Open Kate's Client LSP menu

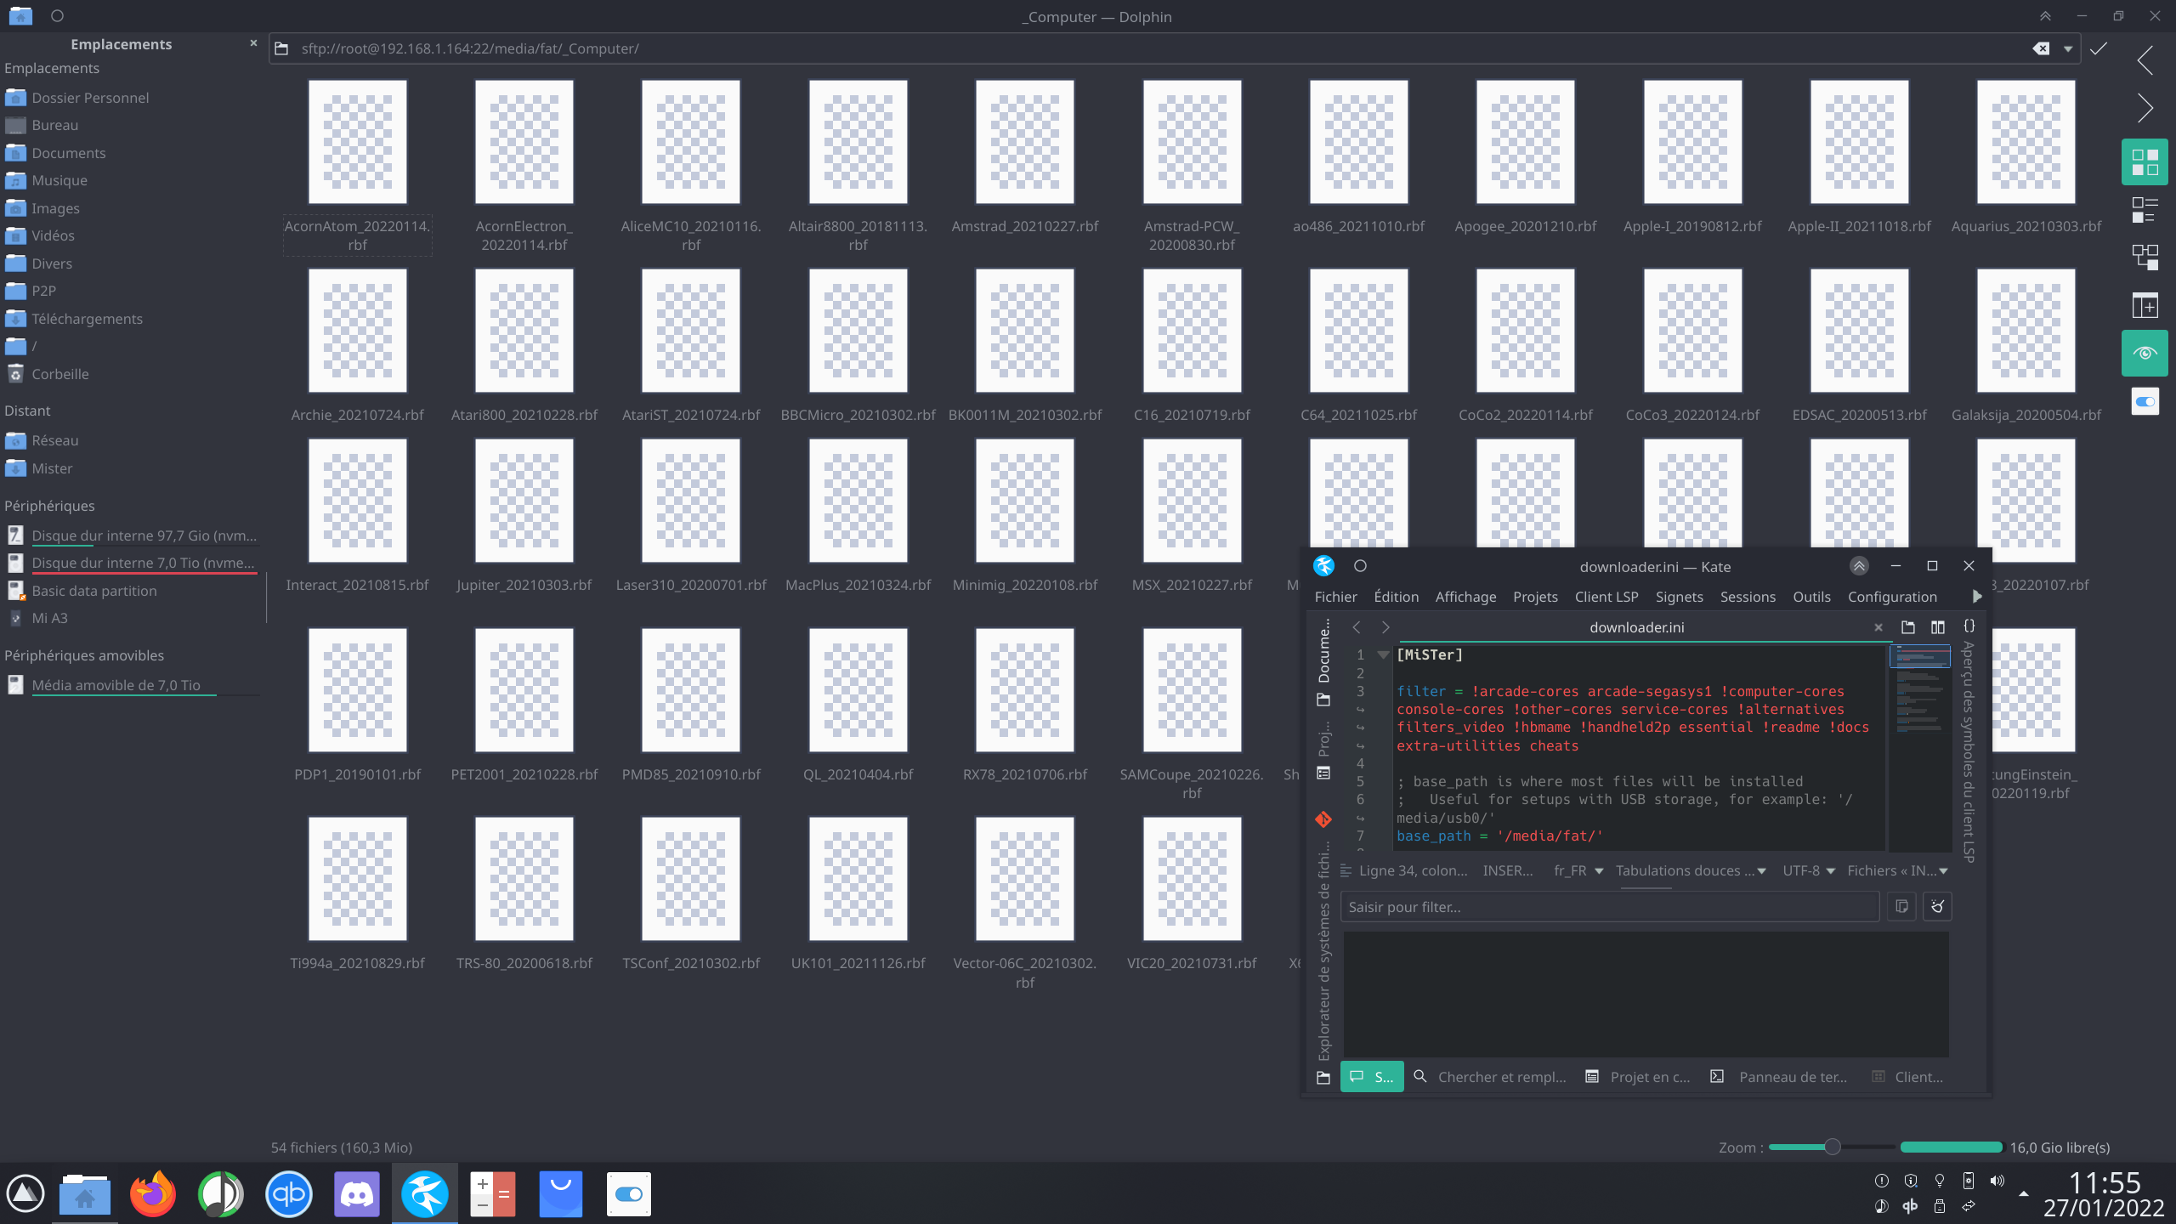coord(1606,597)
